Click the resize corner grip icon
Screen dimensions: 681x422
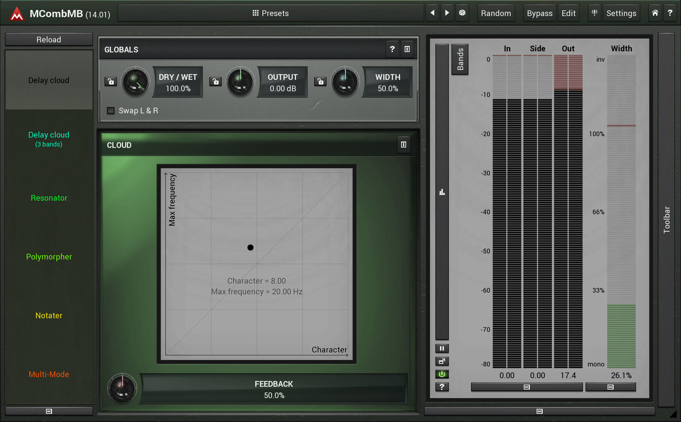673,414
